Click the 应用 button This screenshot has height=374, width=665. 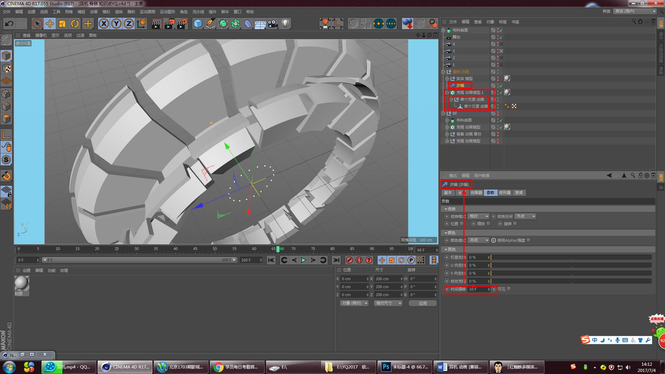(x=423, y=303)
